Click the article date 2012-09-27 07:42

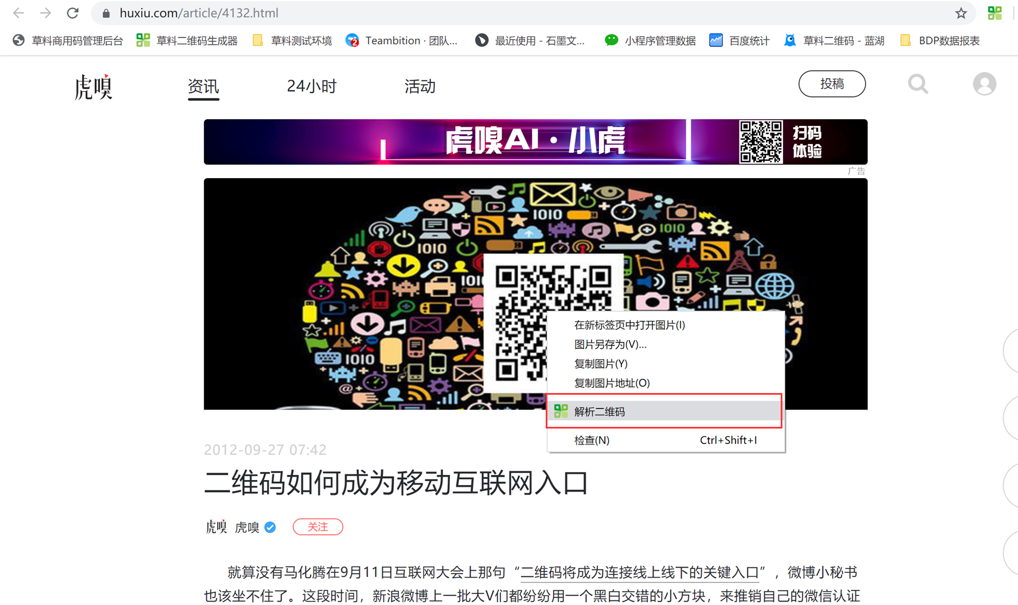(x=265, y=450)
